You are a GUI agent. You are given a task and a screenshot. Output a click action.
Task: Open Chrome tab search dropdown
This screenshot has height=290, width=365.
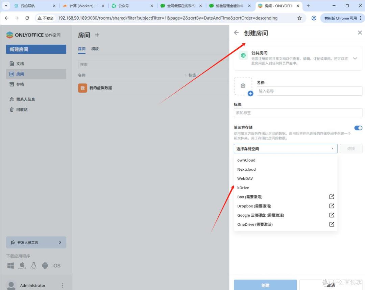[x=6, y=6]
